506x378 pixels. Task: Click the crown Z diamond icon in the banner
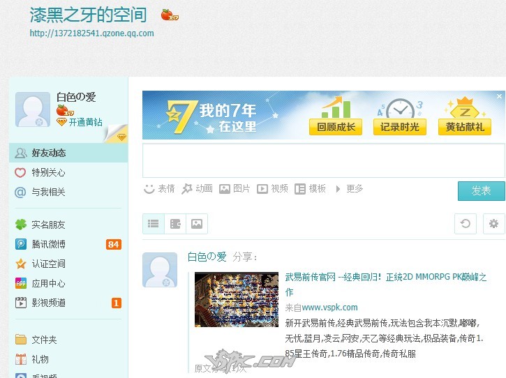465,107
